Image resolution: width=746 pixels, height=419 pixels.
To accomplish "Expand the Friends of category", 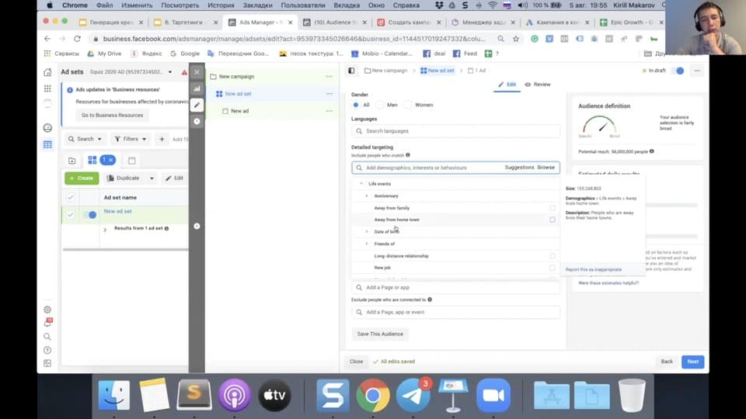I will tap(366, 244).
